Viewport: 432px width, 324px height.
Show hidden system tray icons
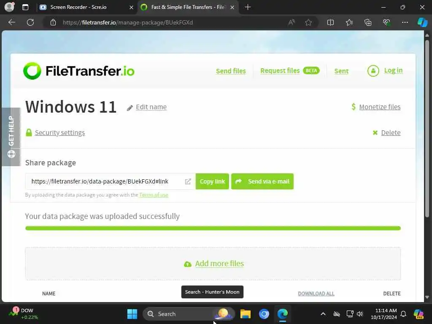tap(323, 314)
